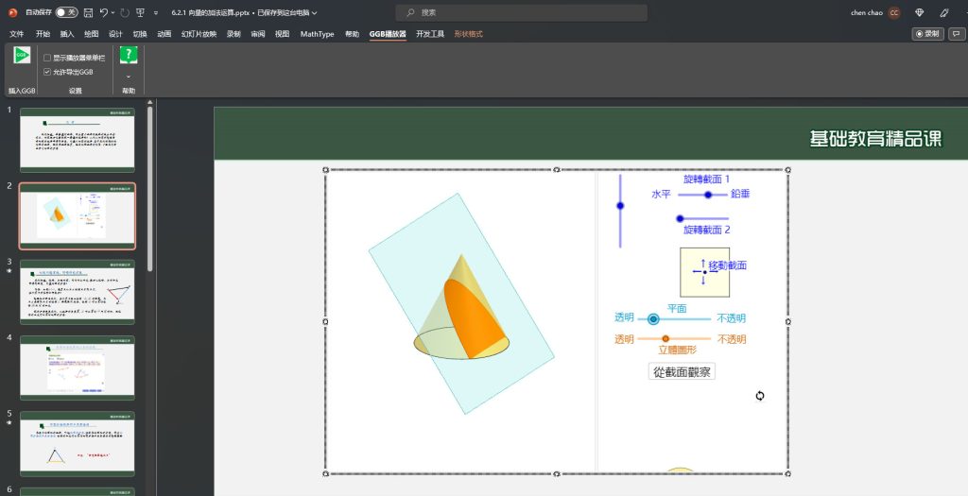Click the diamond premium icon in title bar
Screen dimensions: 968x496
[x=919, y=12]
